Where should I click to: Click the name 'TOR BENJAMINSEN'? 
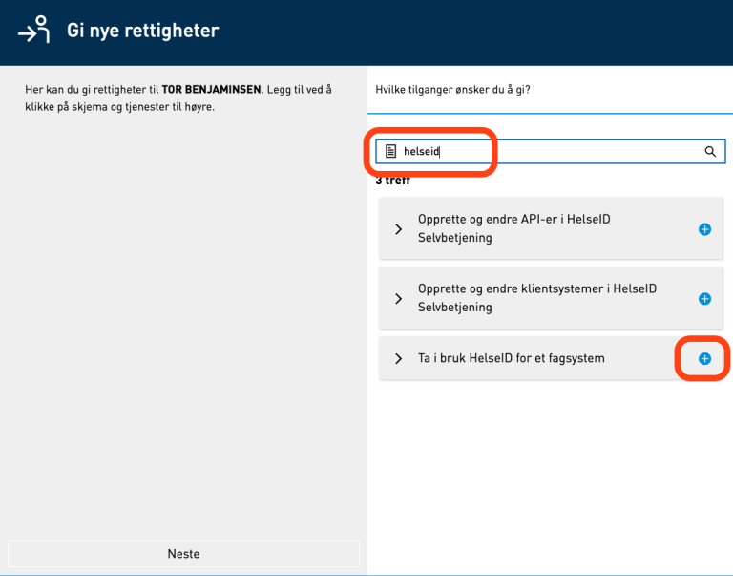tap(211, 90)
